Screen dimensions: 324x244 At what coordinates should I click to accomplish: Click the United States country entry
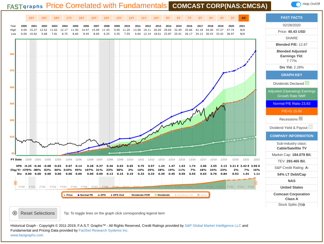coord(292,187)
